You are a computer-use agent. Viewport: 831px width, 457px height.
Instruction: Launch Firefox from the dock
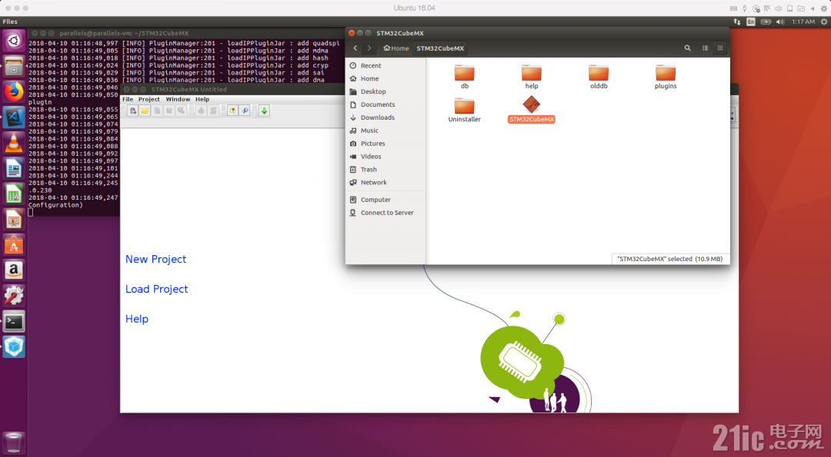[x=14, y=91]
